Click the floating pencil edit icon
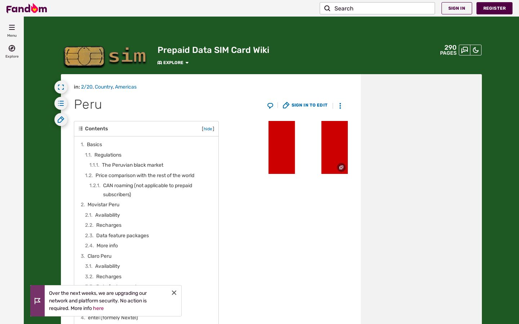Screen dimensions: 519x324 (x=61, y=120)
